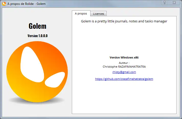Click the Golem application title text

click(38, 26)
